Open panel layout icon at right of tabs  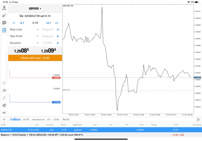click(x=198, y=120)
